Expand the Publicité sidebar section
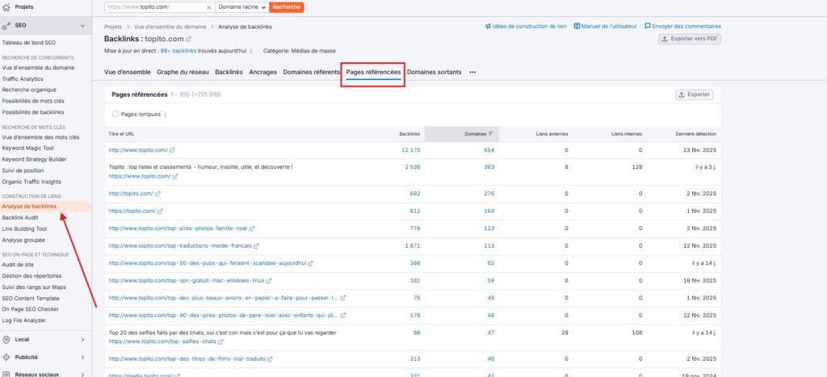827x377 pixels. [x=82, y=357]
